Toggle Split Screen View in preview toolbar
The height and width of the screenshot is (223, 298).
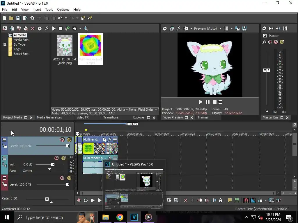[186, 28]
